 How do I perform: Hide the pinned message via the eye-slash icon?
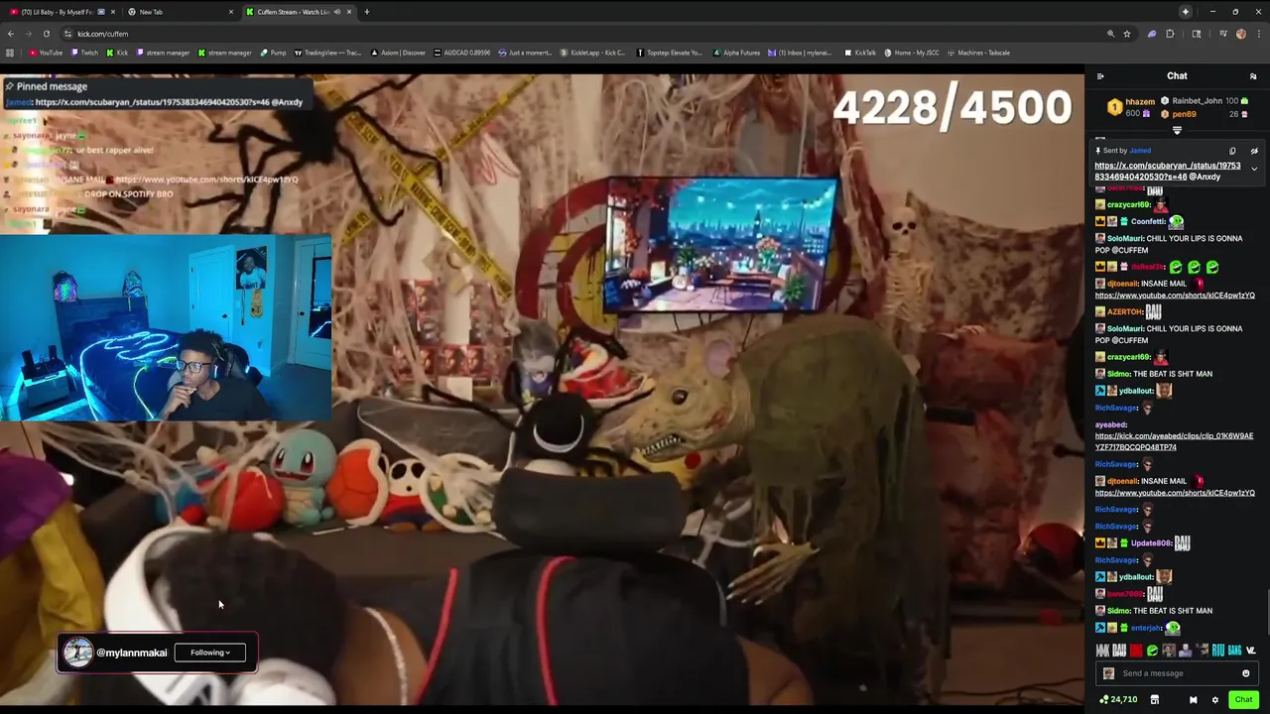pyautogui.click(x=1254, y=151)
